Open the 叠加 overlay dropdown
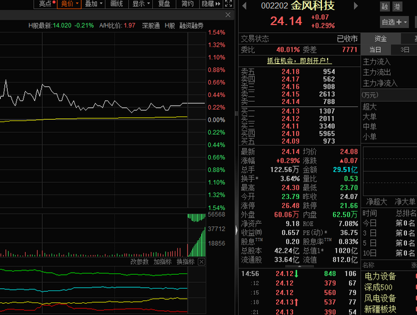417x315 pixels. click(93, 4)
